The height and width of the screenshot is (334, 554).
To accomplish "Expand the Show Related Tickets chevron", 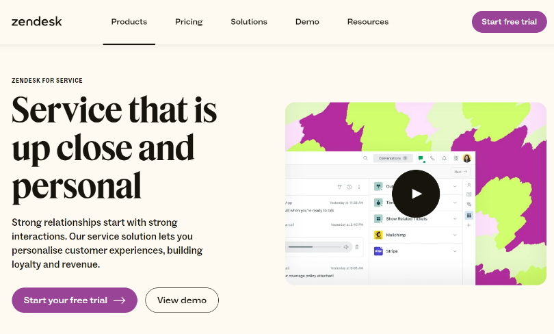I will 455,219.
